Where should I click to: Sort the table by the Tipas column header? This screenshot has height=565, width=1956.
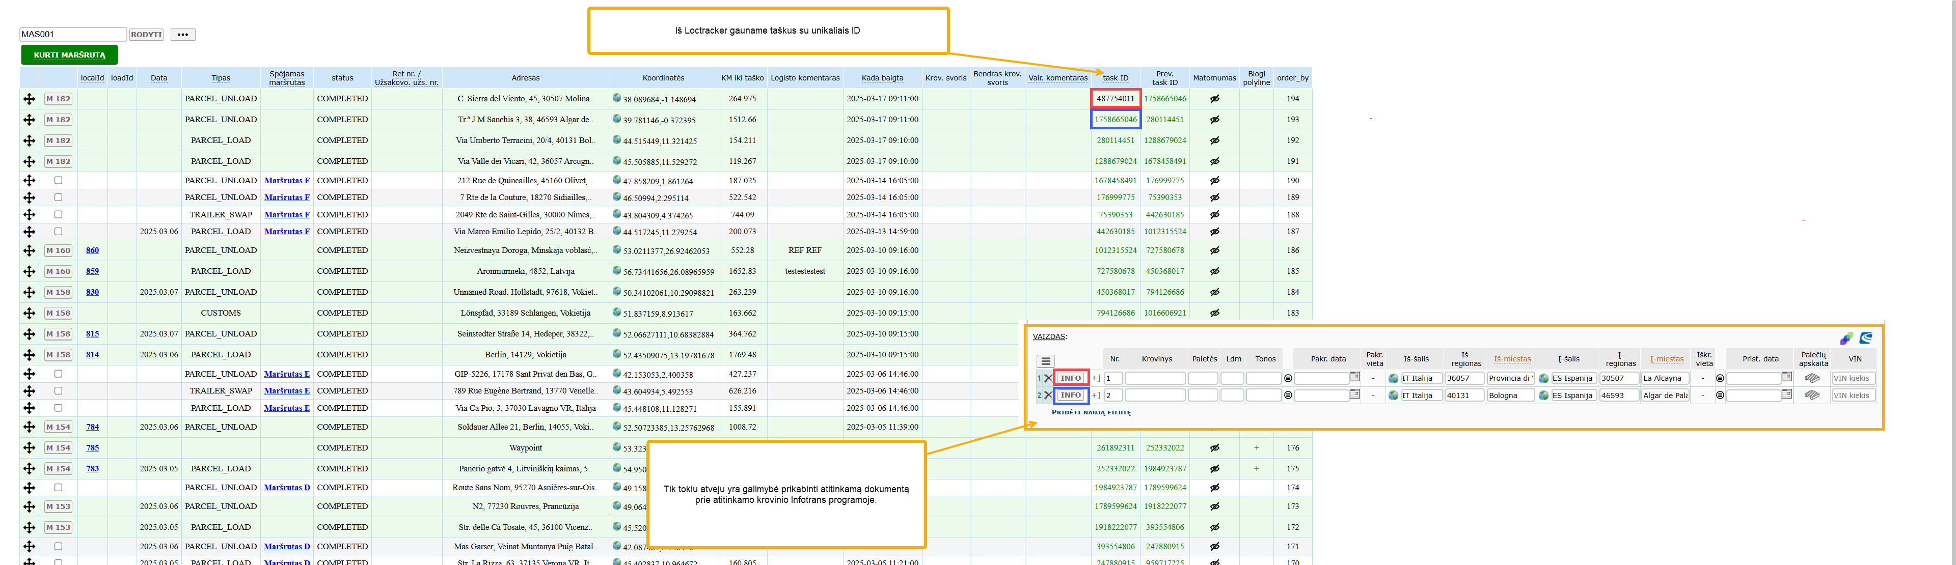(221, 78)
